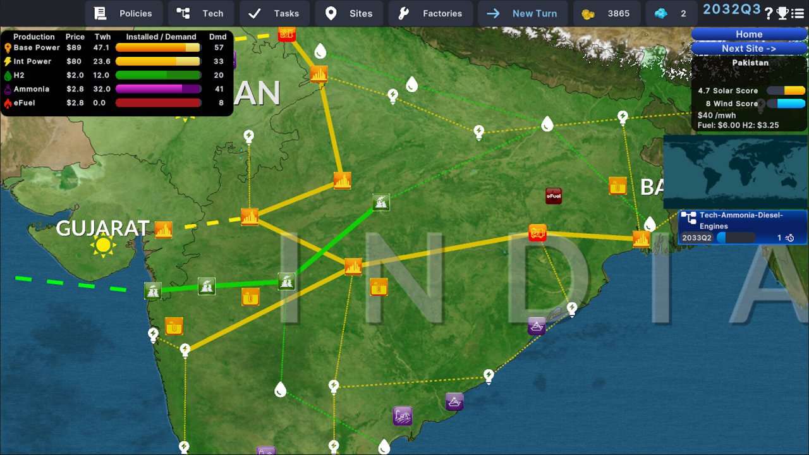The height and width of the screenshot is (455, 809).
Task: Select the westernmost green power plant on coast
Action: (x=152, y=291)
